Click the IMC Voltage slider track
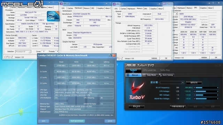223x125 pixels. coord(206,95)
